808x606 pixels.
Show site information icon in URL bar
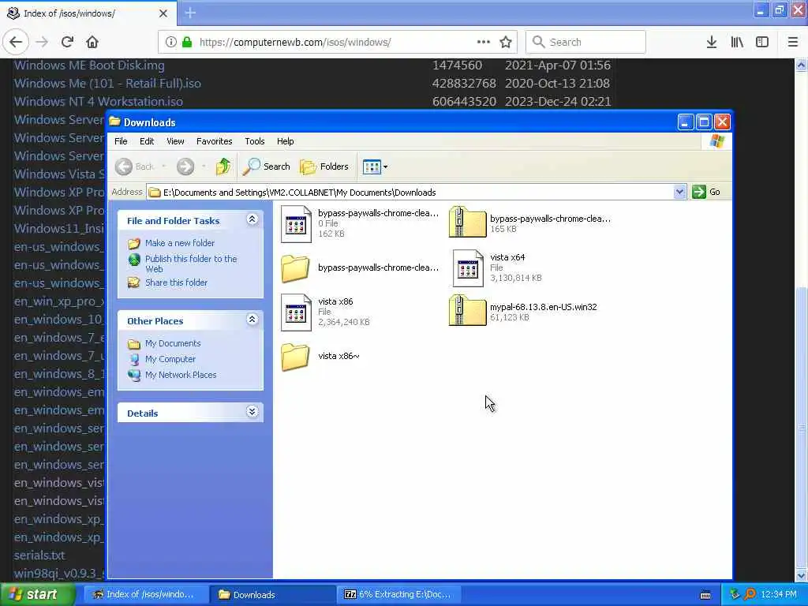170,42
